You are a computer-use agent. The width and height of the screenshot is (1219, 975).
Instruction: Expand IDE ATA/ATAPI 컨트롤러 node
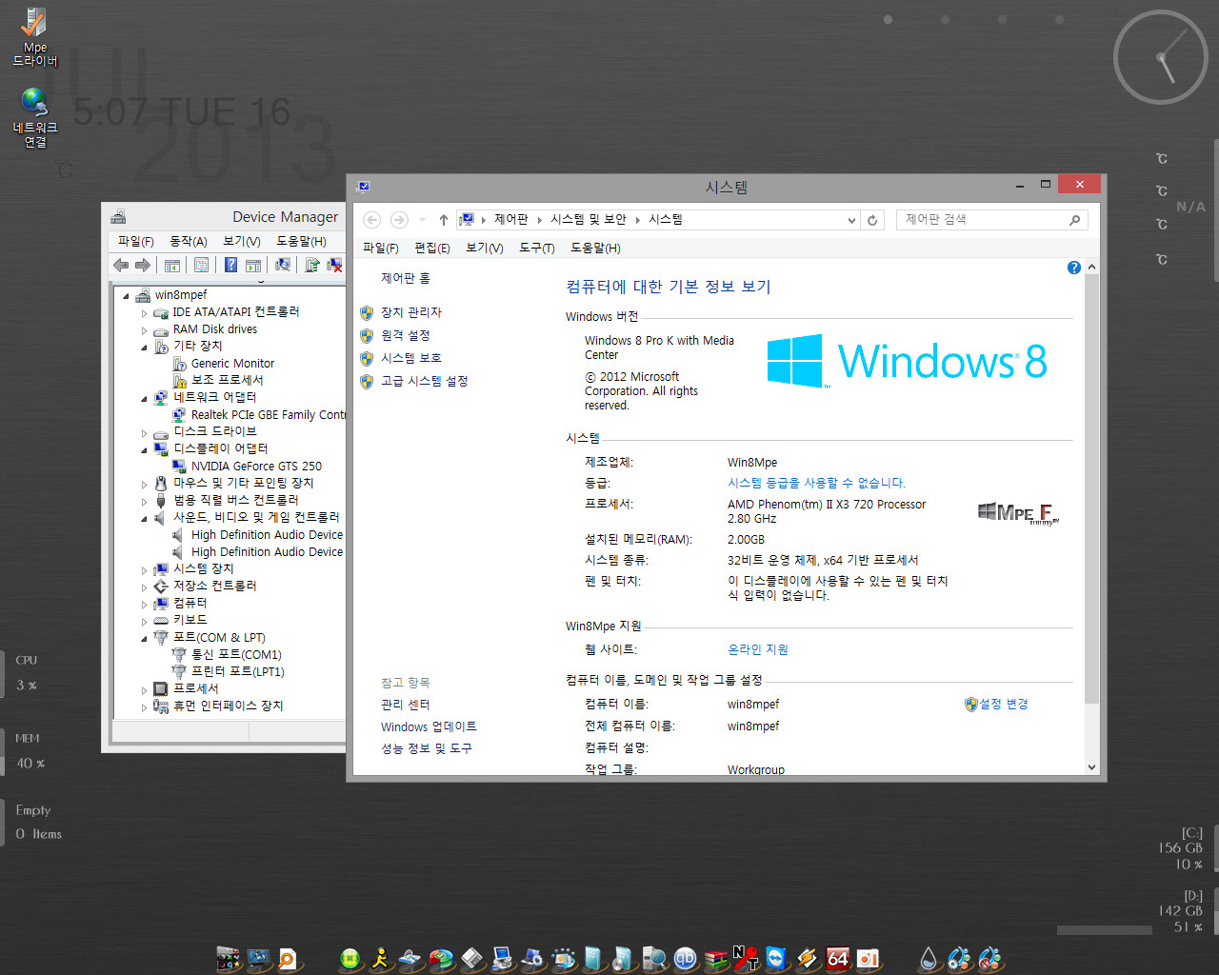144,312
